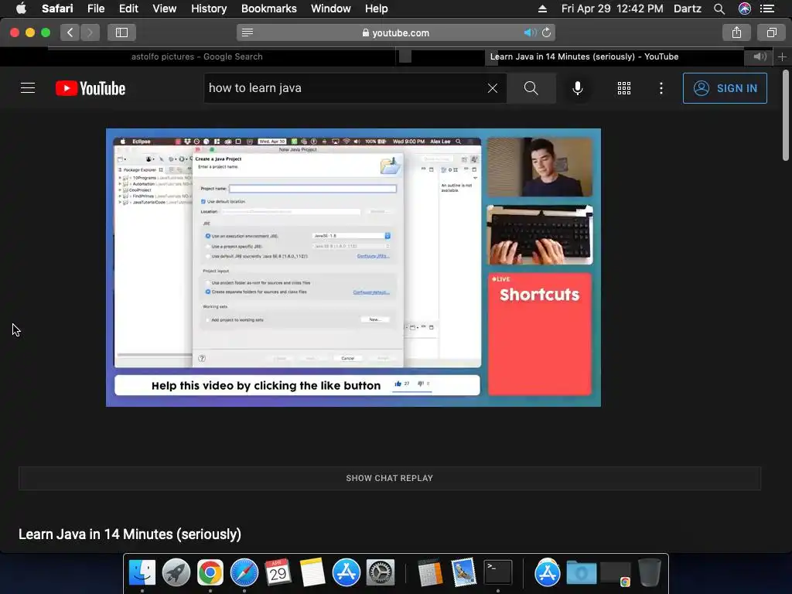
Task: Open the History menu
Action: [x=209, y=9]
